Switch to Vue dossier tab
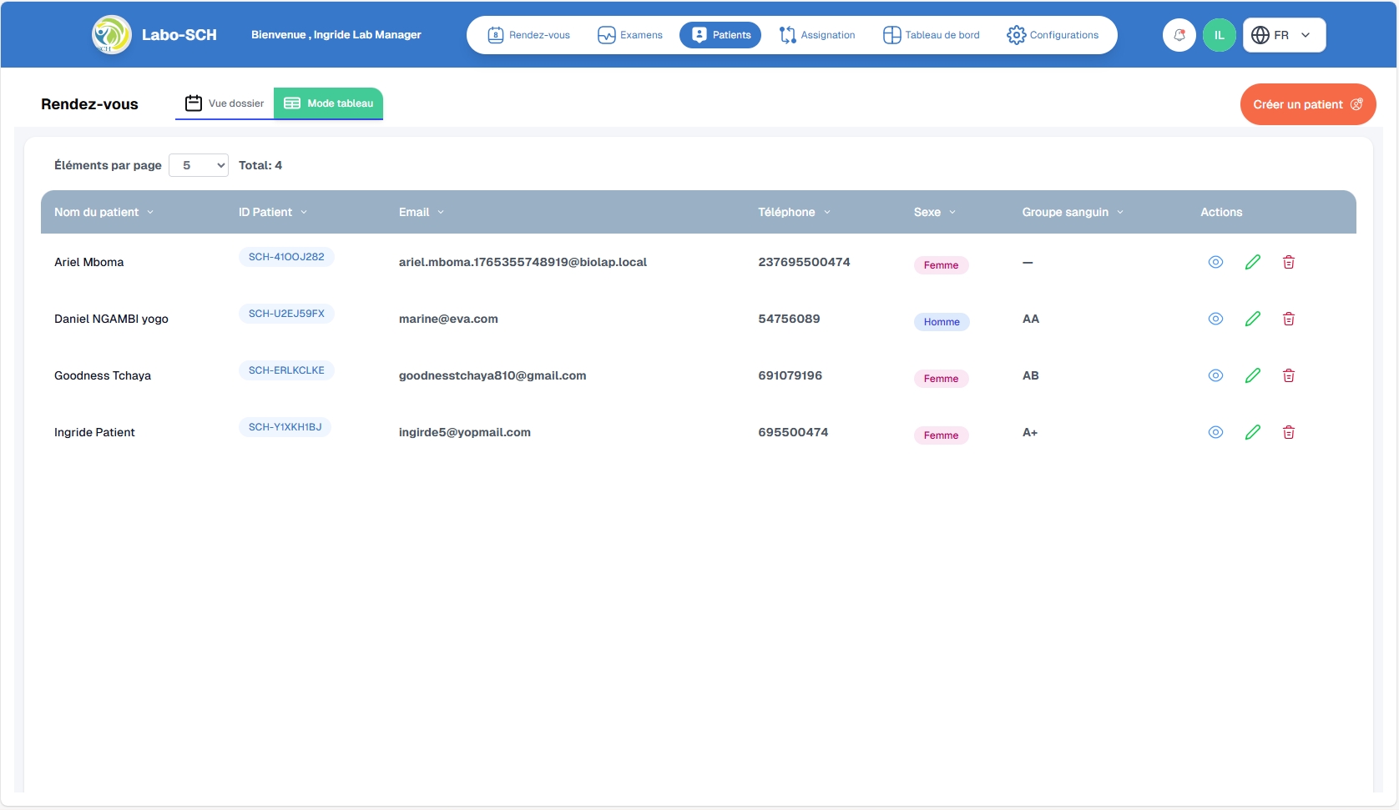Image resolution: width=1399 pixels, height=810 pixels. tap(224, 103)
